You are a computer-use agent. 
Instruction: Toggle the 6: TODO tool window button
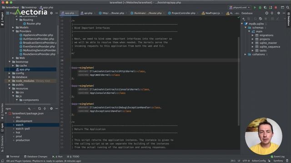73,157
